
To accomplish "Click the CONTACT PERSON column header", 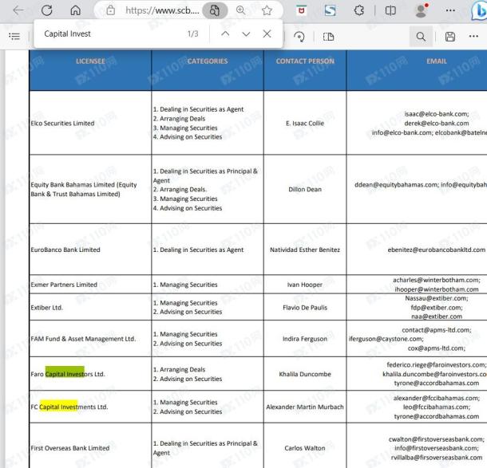I will (x=305, y=61).
